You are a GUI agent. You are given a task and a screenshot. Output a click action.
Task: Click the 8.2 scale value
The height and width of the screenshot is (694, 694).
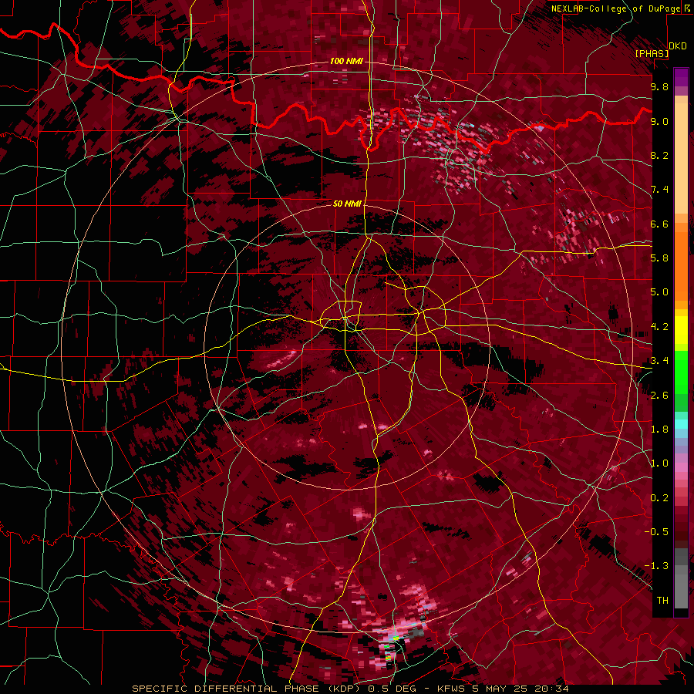(659, 155)
